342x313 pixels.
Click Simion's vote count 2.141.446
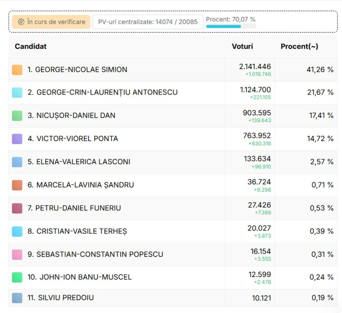pos(255,66)
